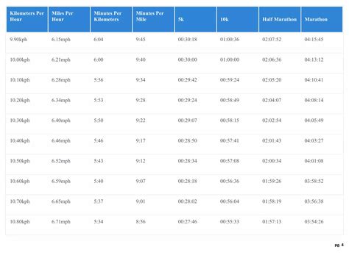Click the 9:28 minutes per mile value
Image resolution: width=349 pixels, height=269 pixels.
point(141,100)
